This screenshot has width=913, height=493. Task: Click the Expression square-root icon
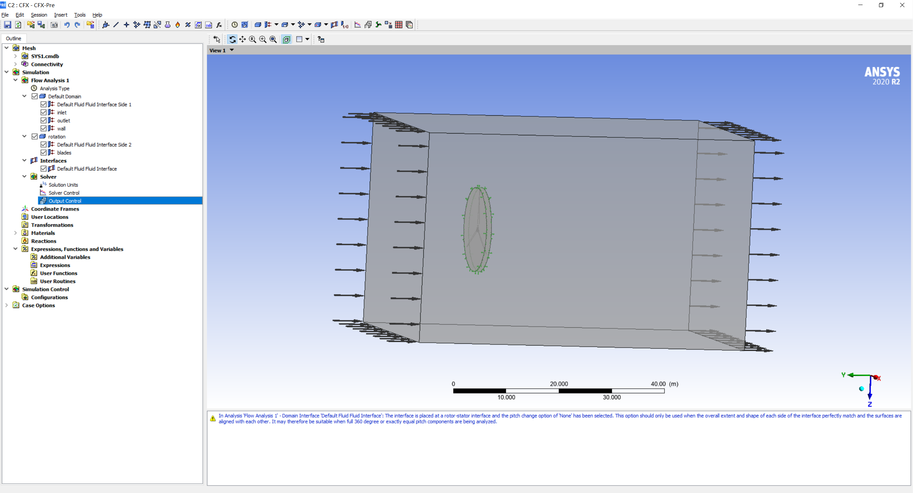tap(198, 25)
